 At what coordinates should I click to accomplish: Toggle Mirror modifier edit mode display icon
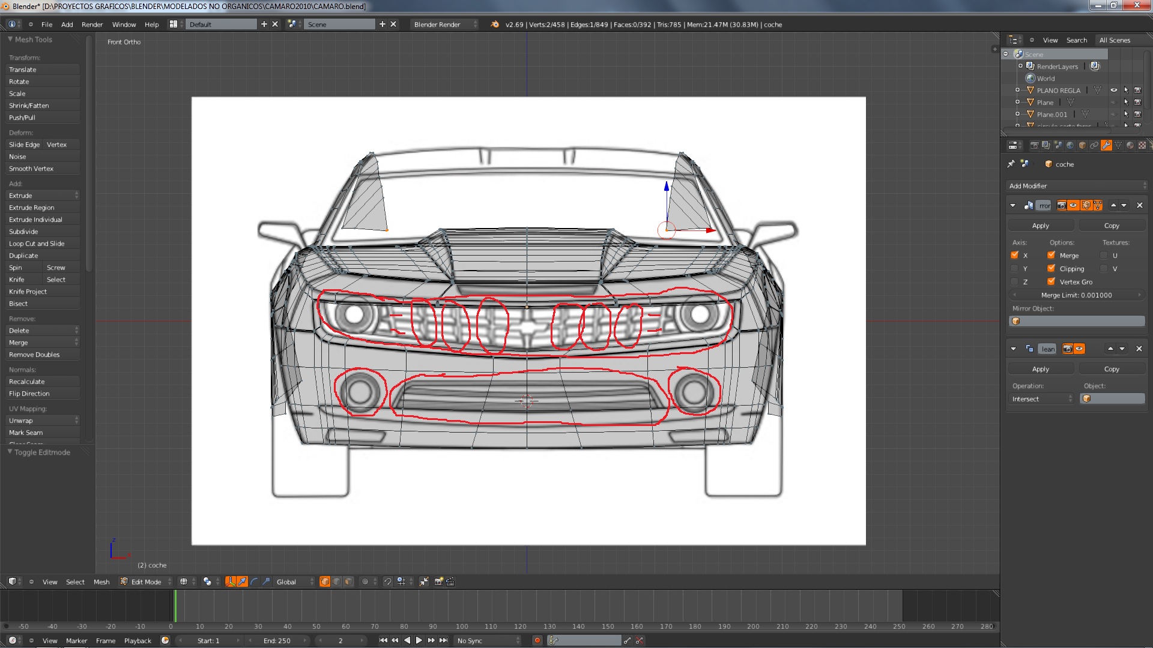pyautogui.click(x=1086, y=205)
